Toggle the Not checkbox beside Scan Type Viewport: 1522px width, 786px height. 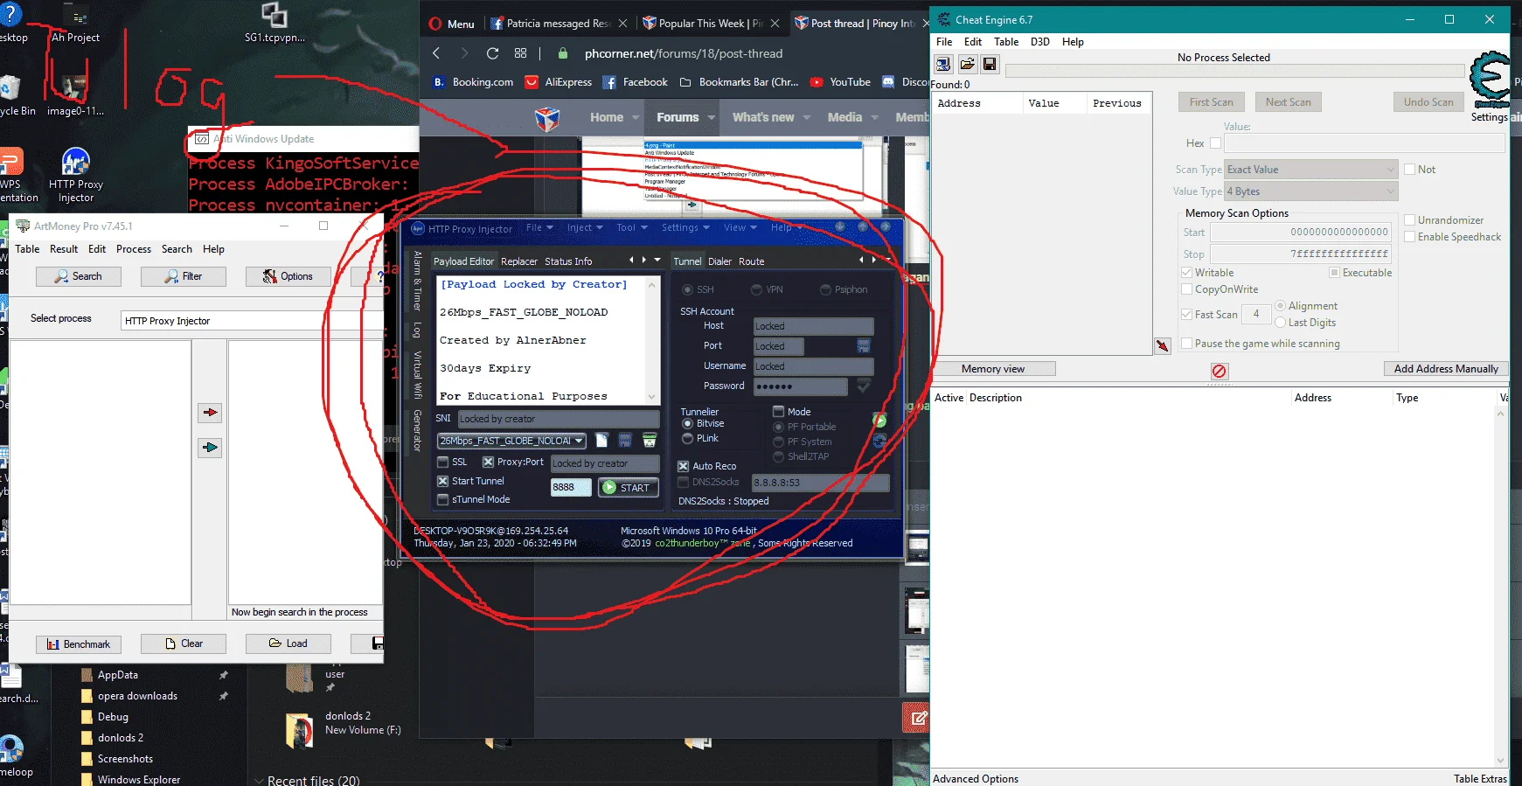point(1410,170)
